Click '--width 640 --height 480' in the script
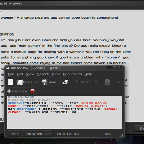 point(50,112)
